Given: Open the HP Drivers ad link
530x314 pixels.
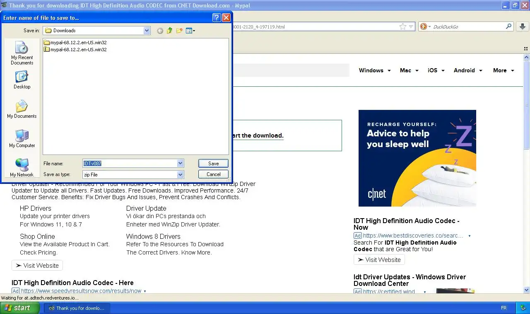Looking at the screenshot, I should 36,208.
